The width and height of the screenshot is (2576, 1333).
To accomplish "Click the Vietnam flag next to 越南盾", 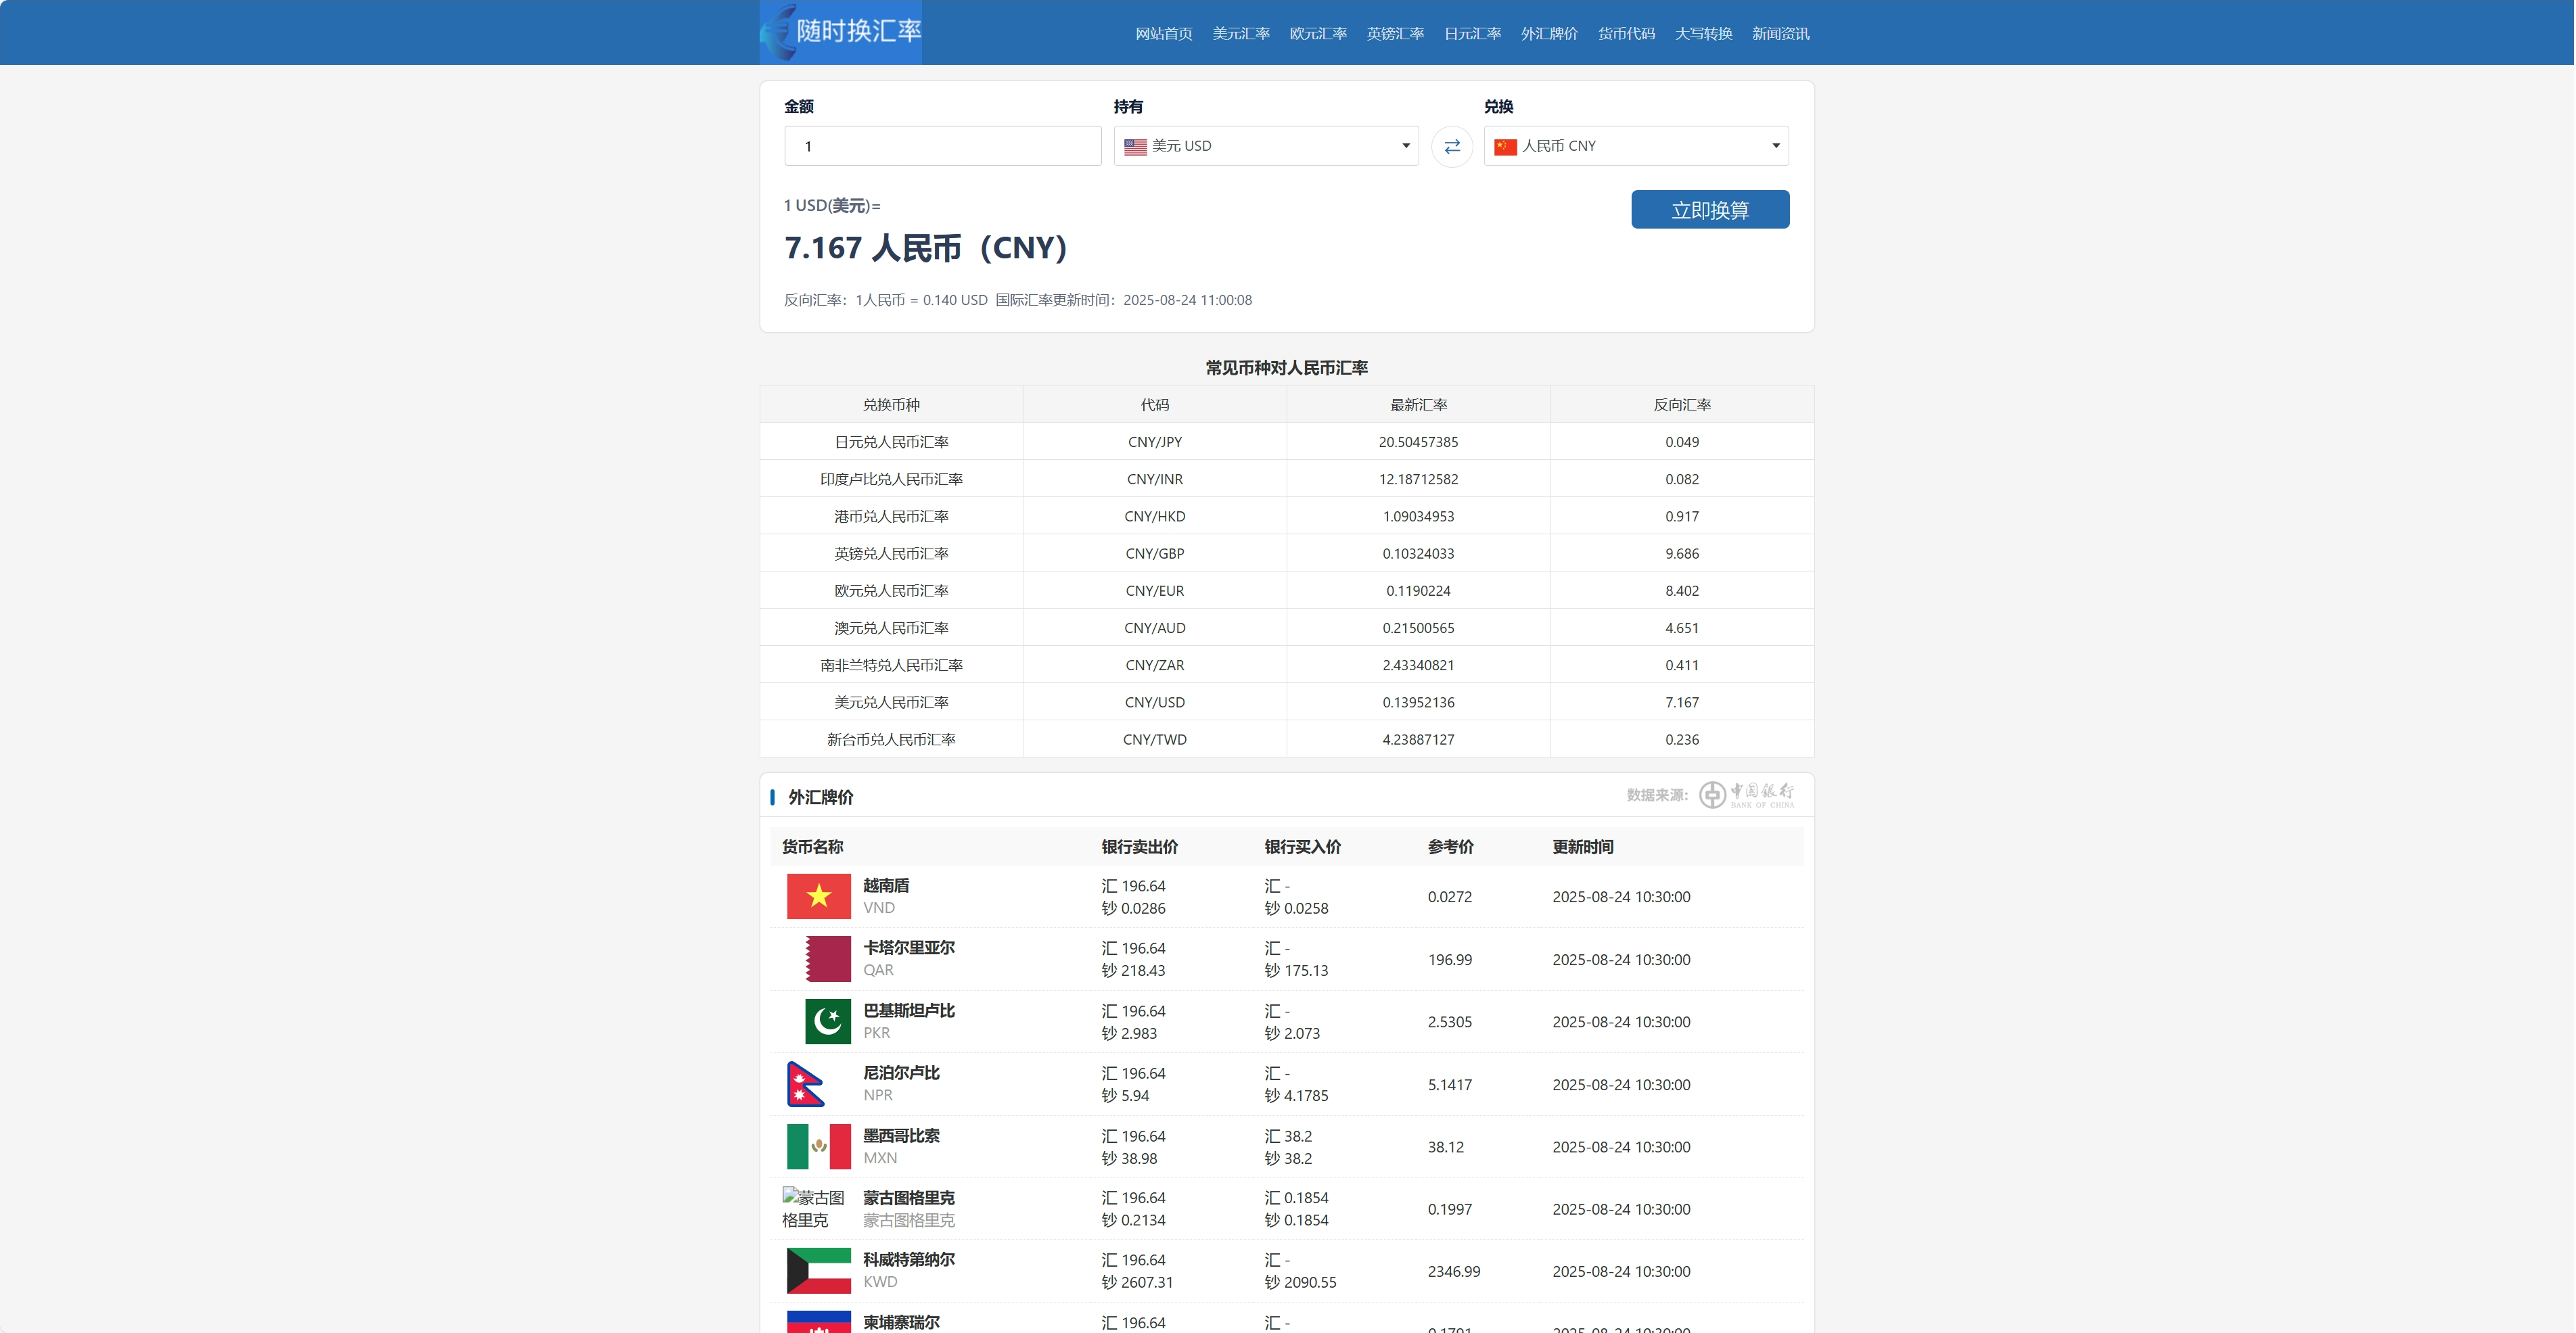I will [818, 895].
